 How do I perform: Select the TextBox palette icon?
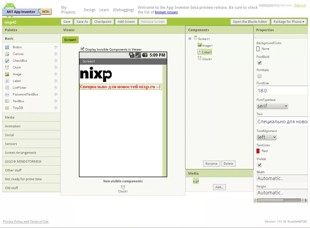click(7, 101)
